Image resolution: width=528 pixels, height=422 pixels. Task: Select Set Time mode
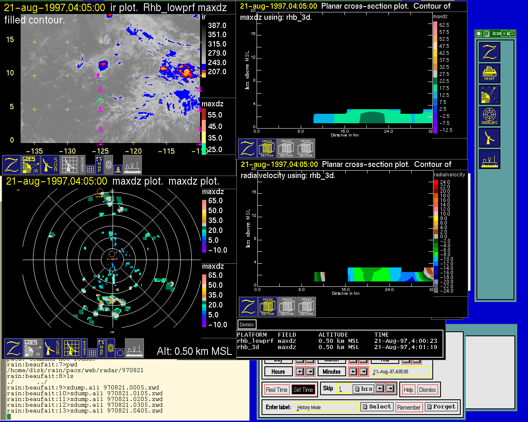point(303,389)
